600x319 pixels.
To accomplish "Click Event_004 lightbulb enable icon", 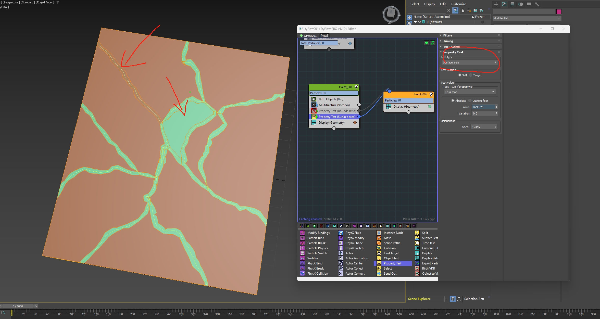I will pos(356,87).
